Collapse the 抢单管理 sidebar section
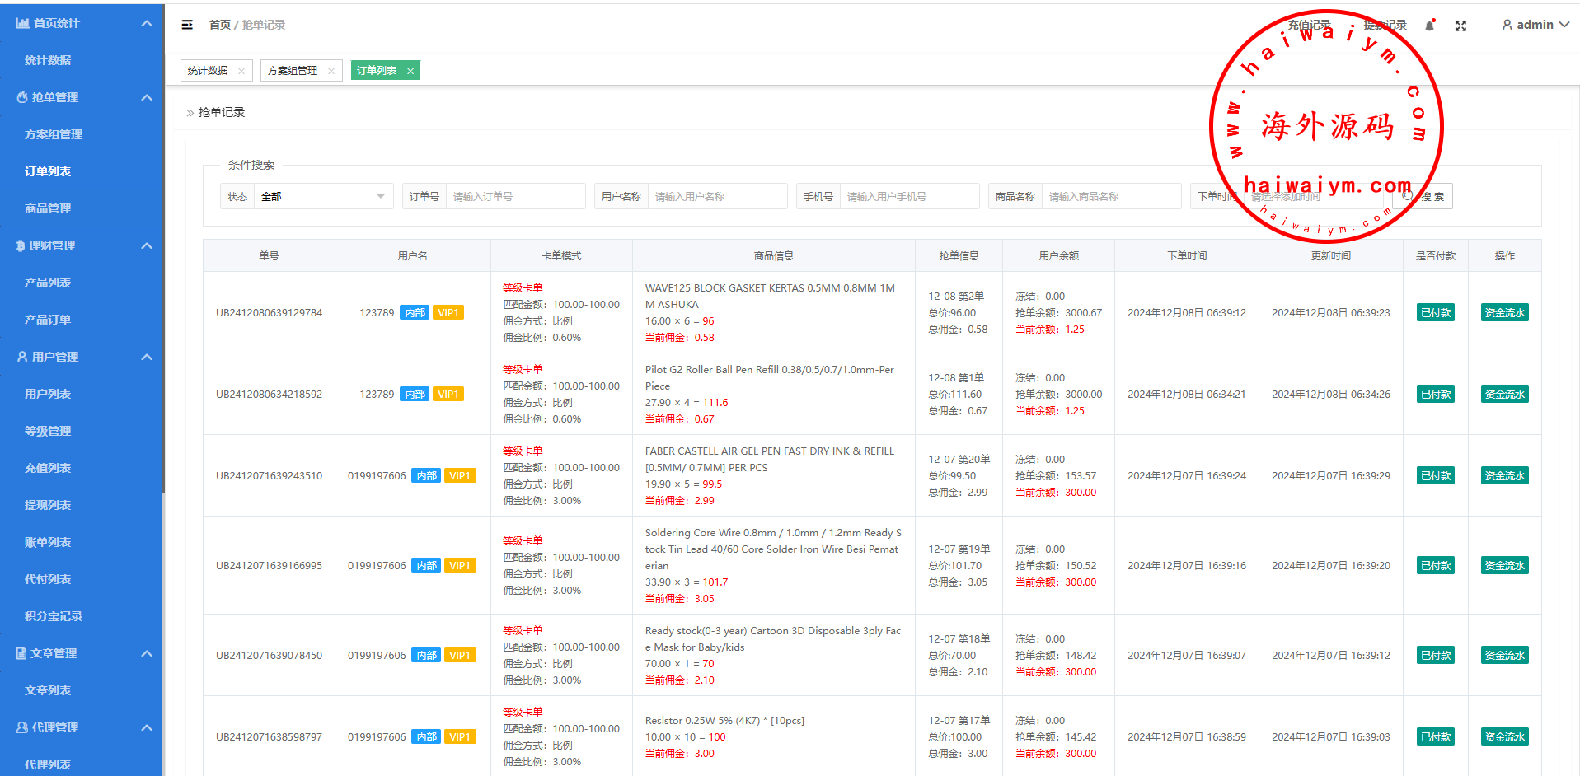This screenshot has height=776, width=1580. click(147, 97)
